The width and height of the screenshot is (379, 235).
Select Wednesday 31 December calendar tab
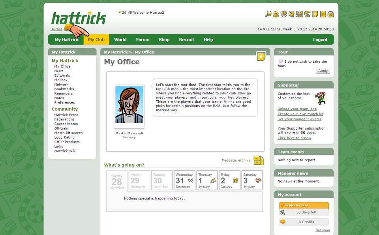(x=184, y=180)
